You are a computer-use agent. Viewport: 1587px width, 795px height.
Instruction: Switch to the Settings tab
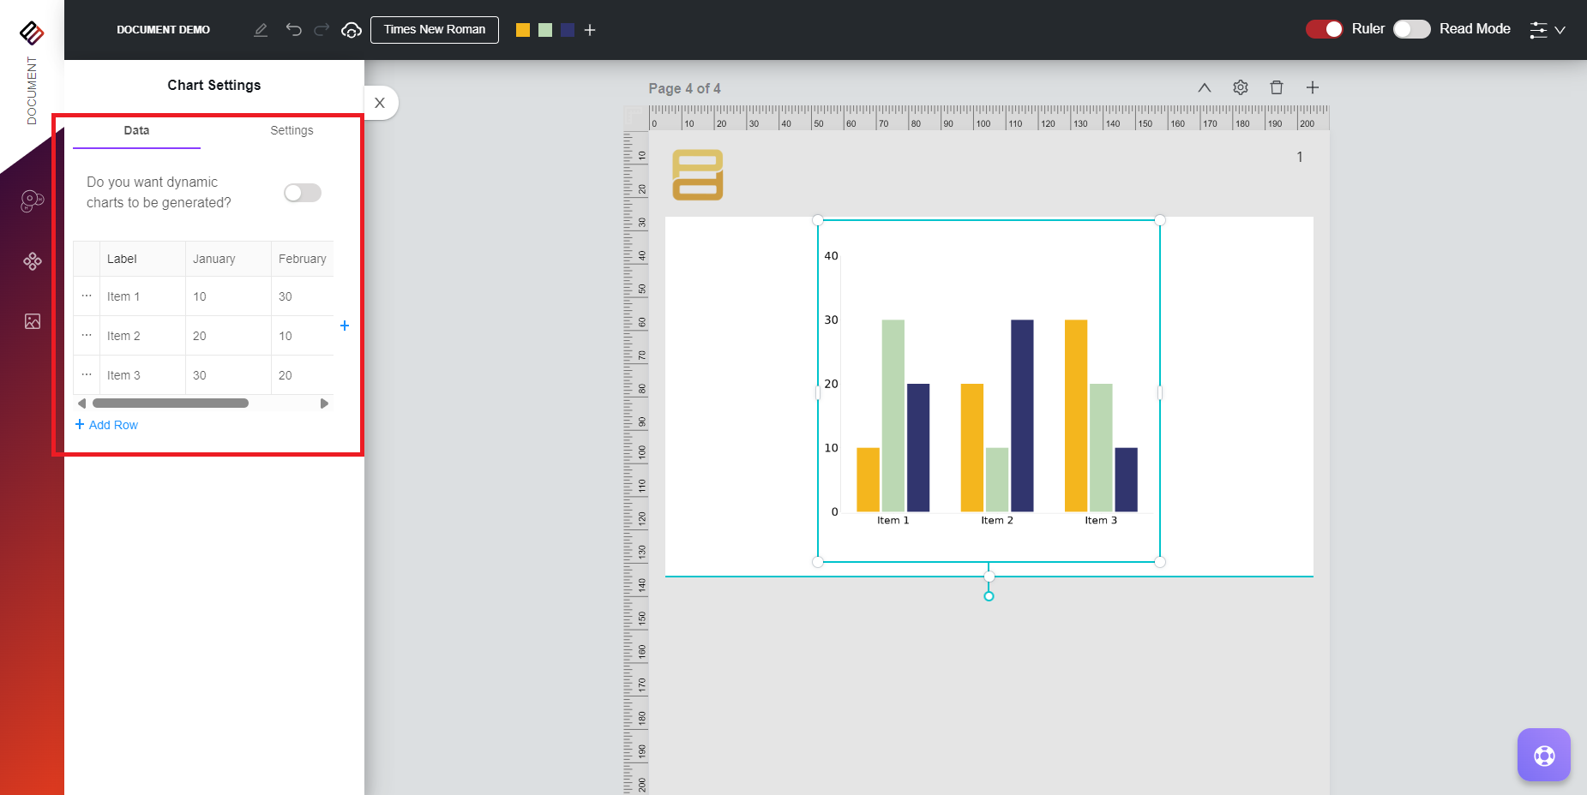coord(292,130)
